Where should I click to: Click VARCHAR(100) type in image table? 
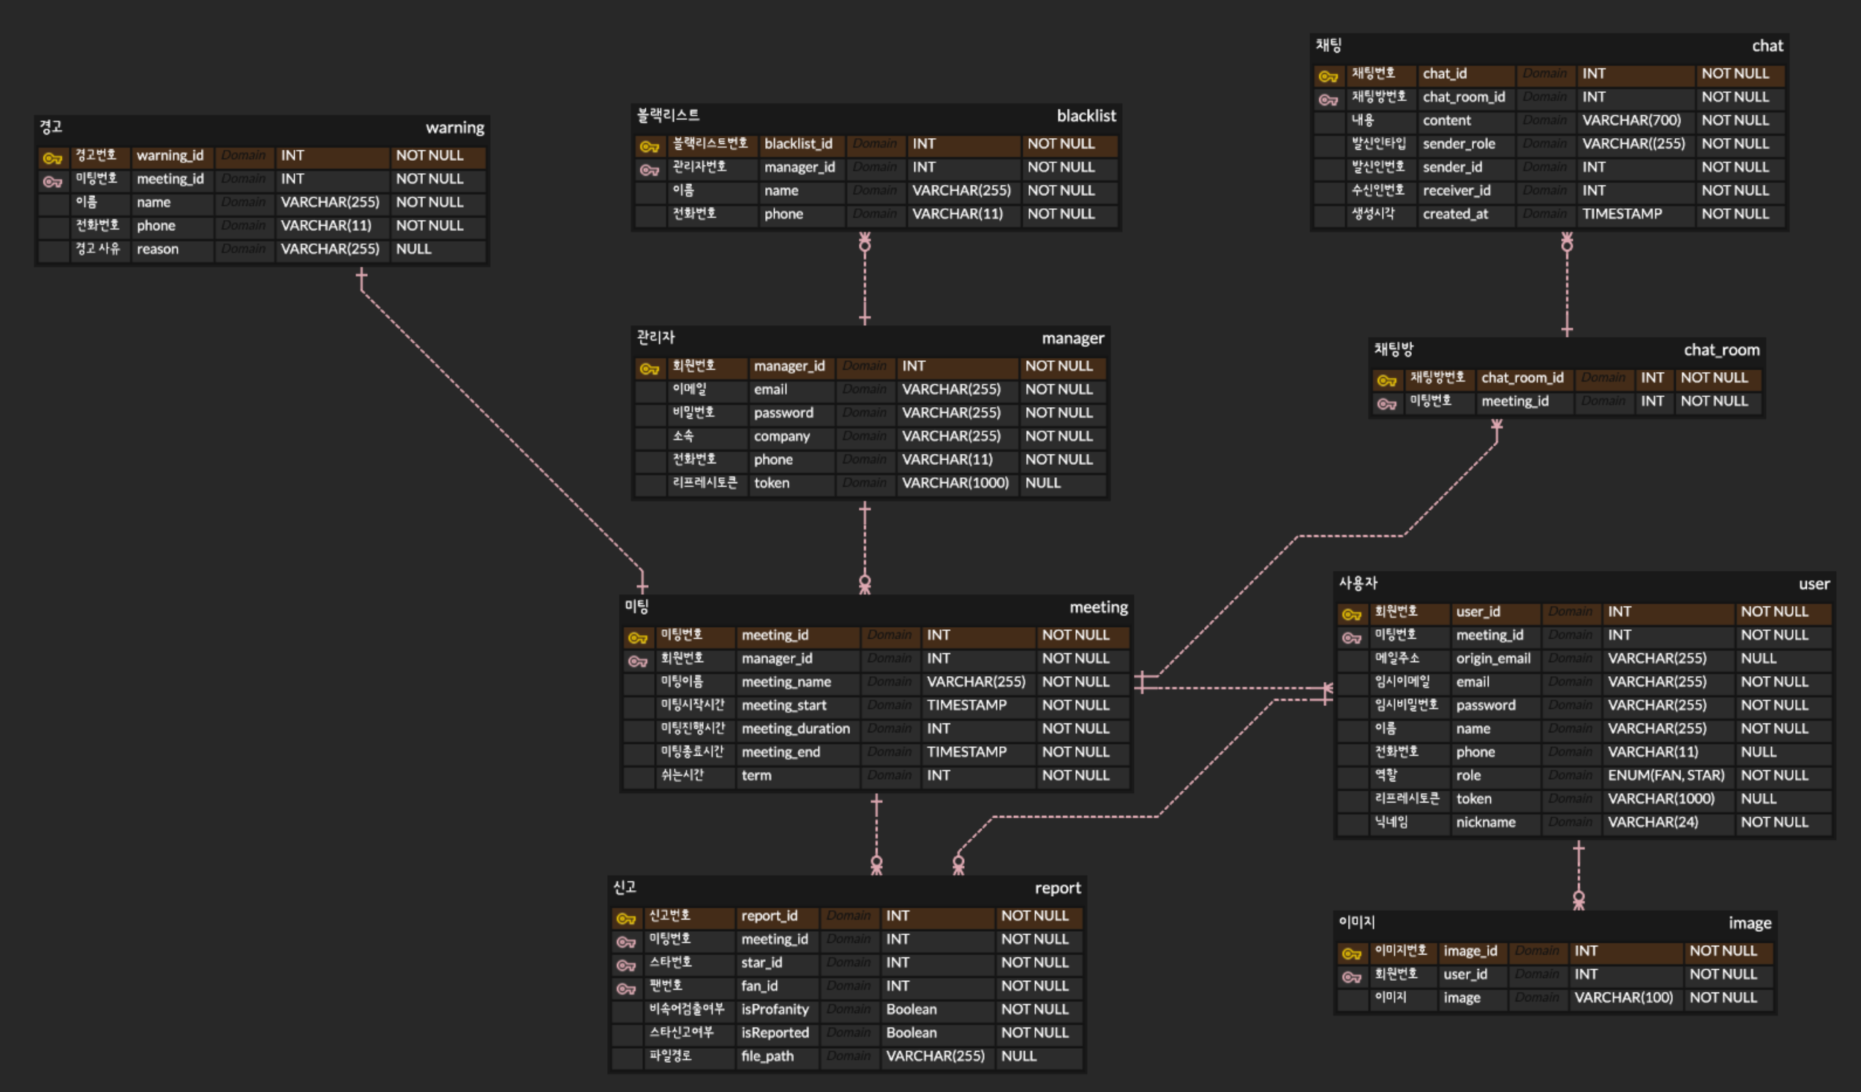[1623, 998]
